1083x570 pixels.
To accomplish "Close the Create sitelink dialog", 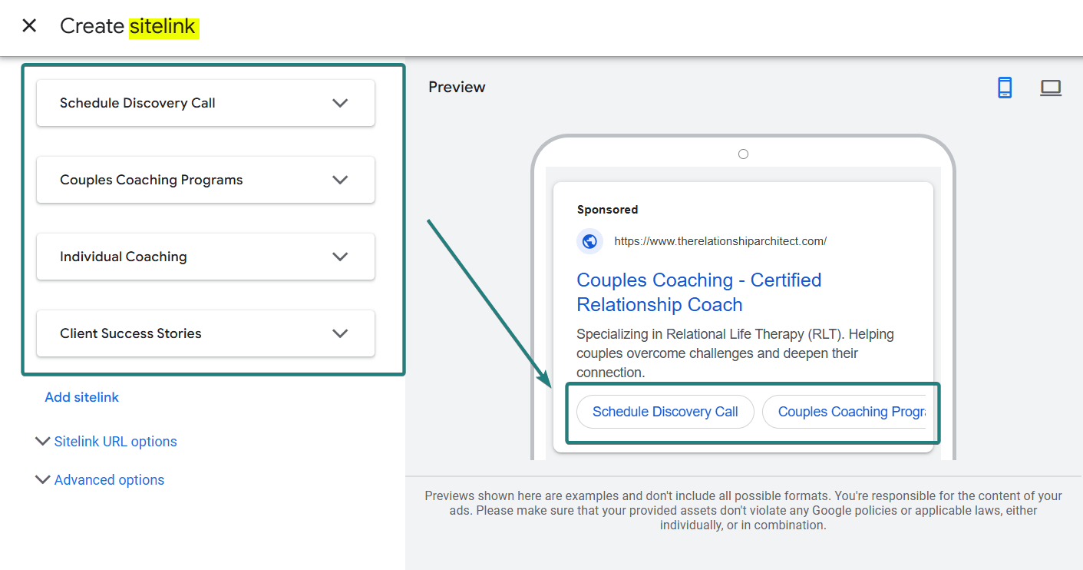I will [29, 26].
